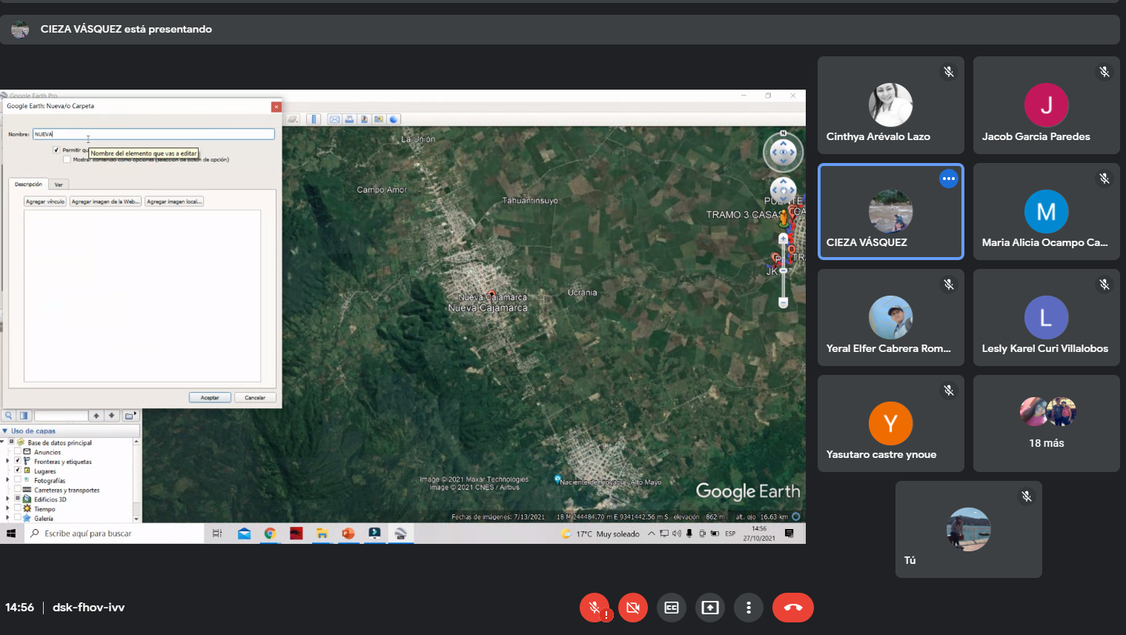Open the add folder dropdown button
Image resolution: width=1126 pixels, height=635 pixels.
point(130,416)
